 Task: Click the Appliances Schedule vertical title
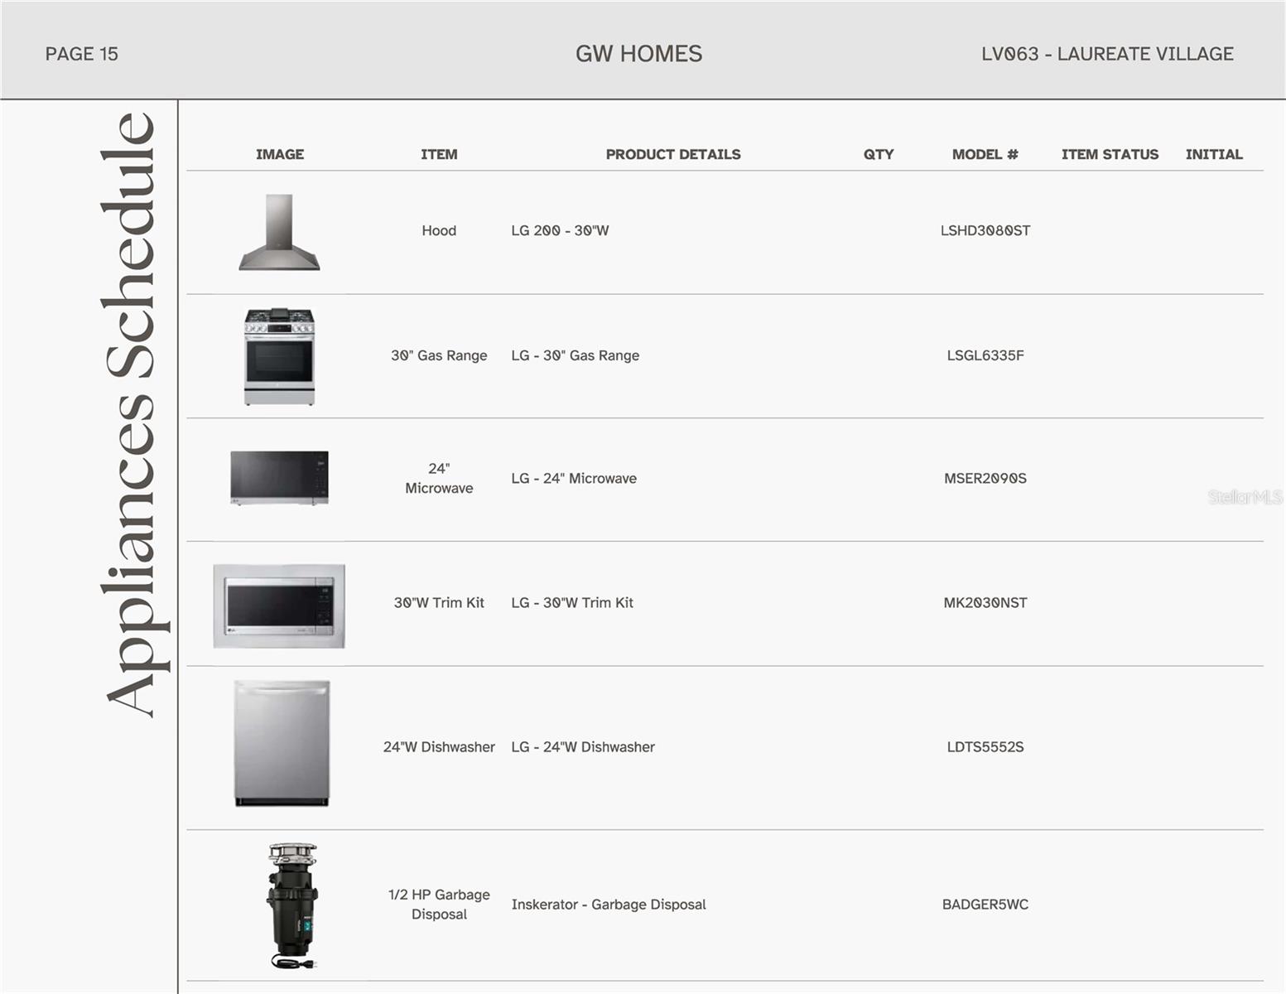(131, 414)
